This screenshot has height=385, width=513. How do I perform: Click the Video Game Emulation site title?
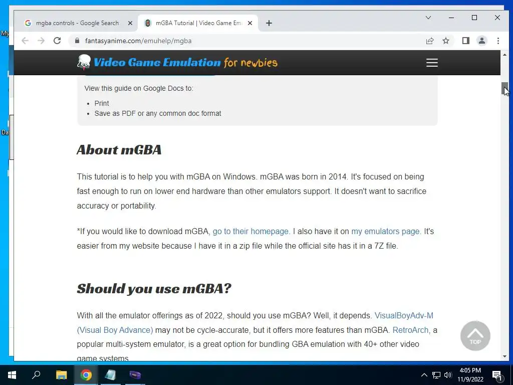click(x=185, y=62)
